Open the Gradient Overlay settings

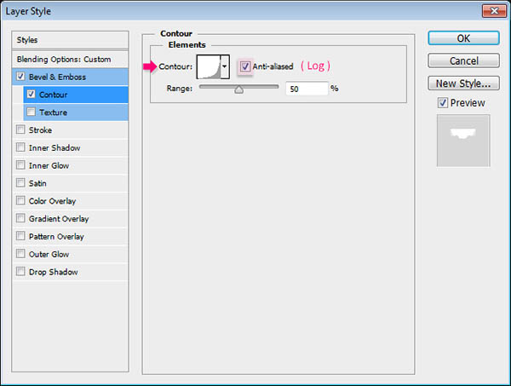click(70, 219)
